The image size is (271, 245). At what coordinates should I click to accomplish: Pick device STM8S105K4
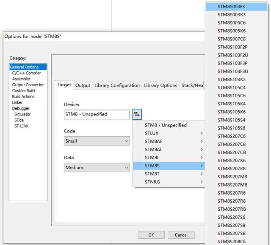[236, 104]
